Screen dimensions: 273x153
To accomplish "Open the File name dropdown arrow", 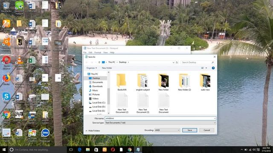I will (x=215, y=118).
